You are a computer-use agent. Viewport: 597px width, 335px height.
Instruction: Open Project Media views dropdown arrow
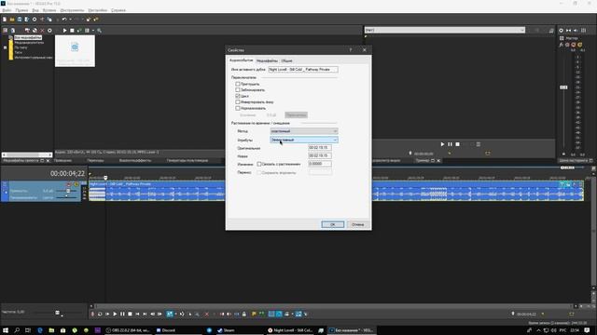coord(93,31)
